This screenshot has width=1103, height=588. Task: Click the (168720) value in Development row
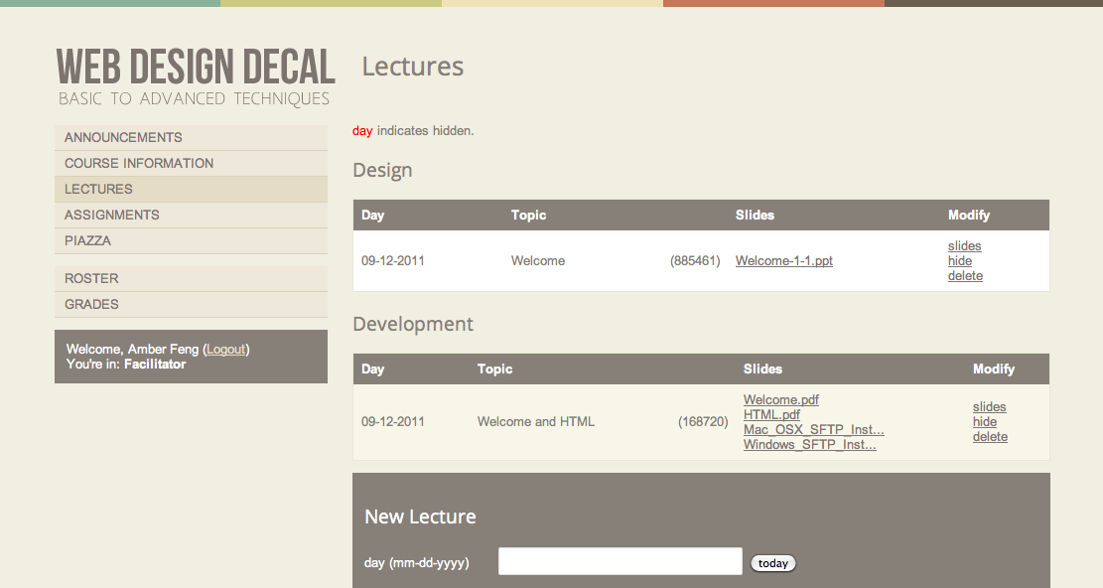pyautogui.click(x=703, y=422)
